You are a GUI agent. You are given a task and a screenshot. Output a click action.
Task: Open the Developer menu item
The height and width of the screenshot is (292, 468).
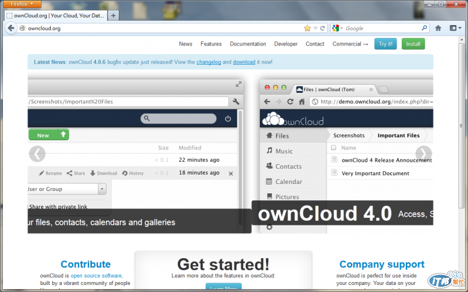point(285,44)
